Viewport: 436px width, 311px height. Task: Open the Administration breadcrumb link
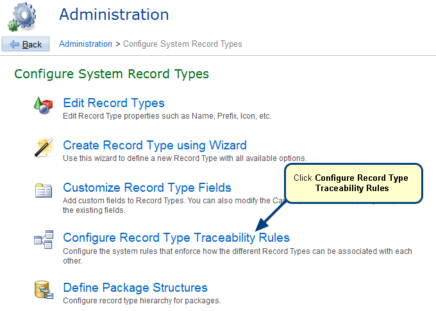pyautogui.click(x=85, y=44)
